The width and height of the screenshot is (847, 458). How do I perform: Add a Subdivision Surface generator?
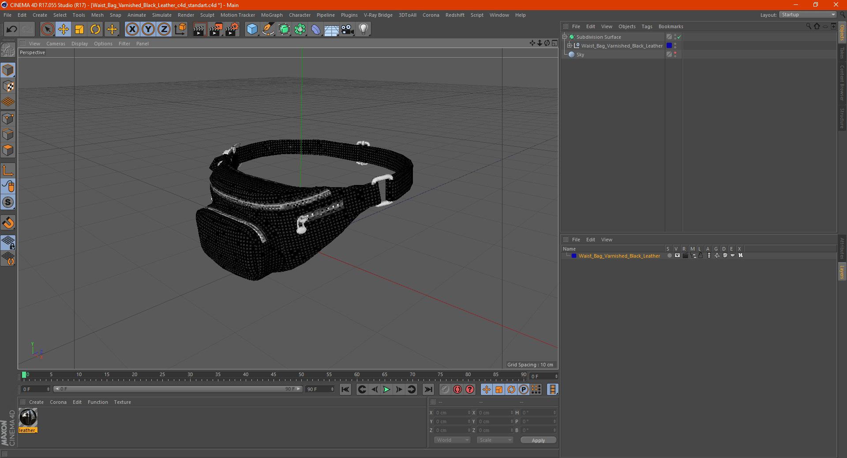tap(284, 30)
